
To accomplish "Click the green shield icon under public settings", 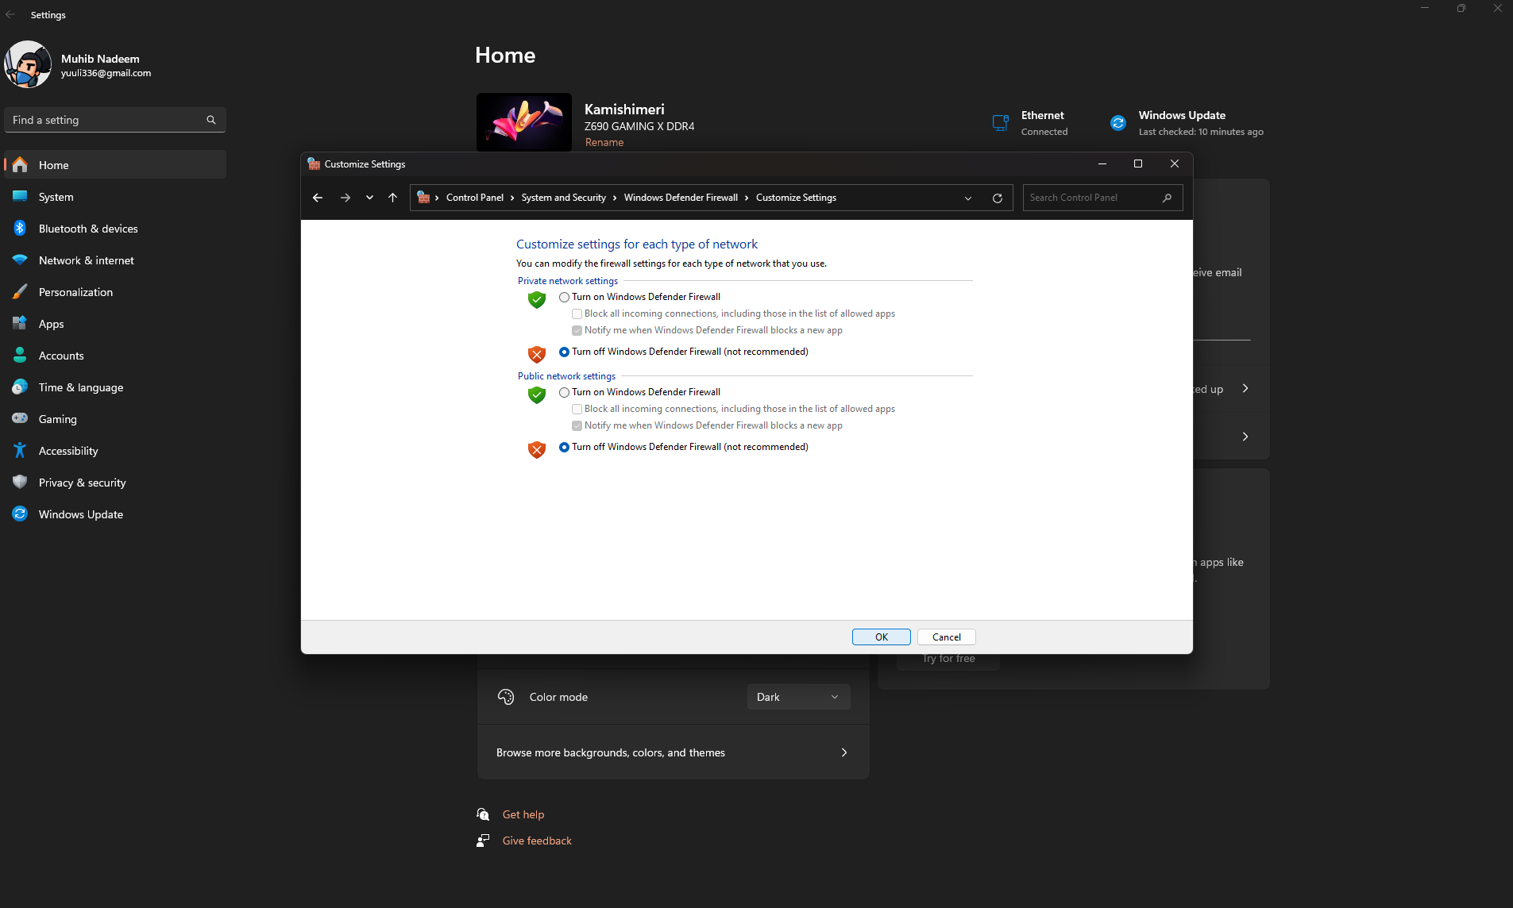I will click(537, 394).
